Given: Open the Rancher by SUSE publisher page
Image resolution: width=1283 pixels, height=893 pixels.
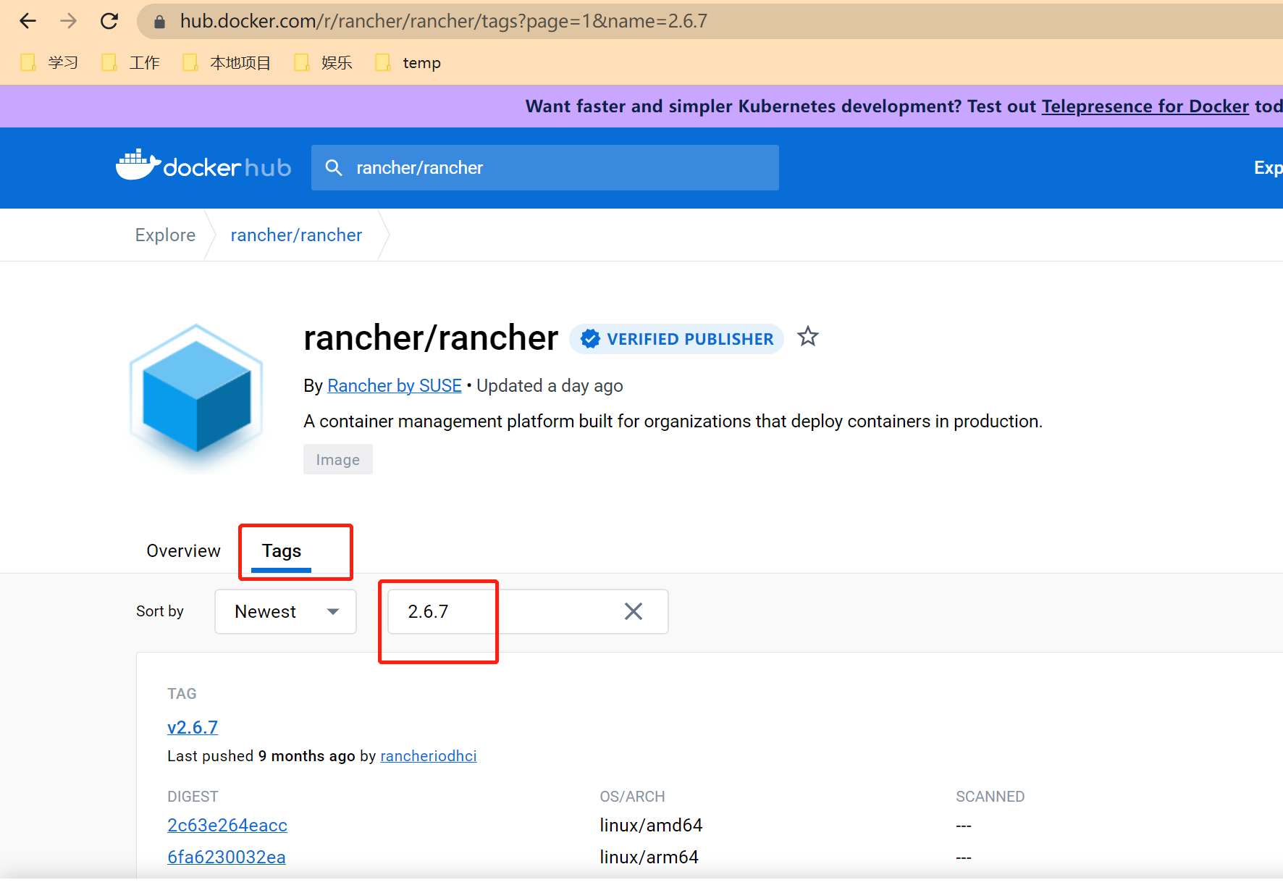Looking at the screenshot, I should click(395, 386).
